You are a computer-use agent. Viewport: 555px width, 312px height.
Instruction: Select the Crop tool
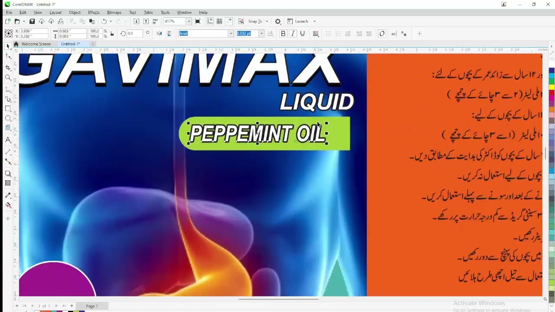click(x=8, y=68)
